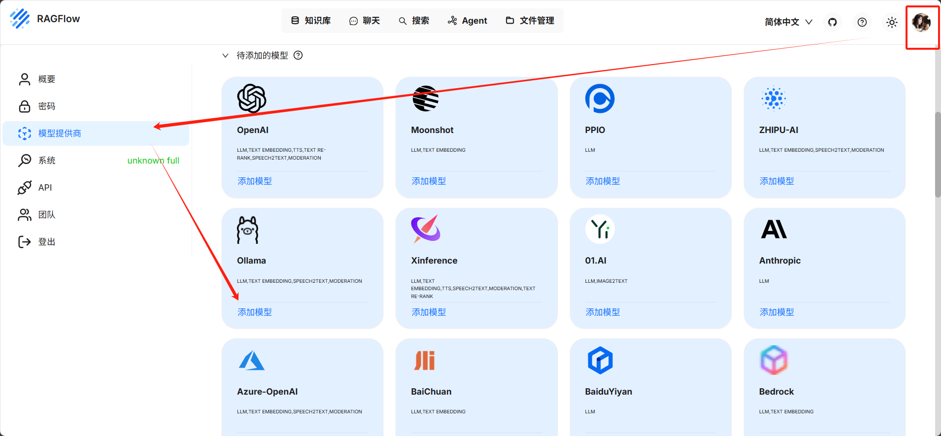Click the Ollama card title text
This screenshot has height=436, width=941.
251,261
